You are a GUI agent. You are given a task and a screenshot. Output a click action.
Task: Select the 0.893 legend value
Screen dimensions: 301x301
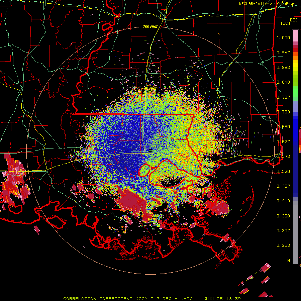[283, 67]
